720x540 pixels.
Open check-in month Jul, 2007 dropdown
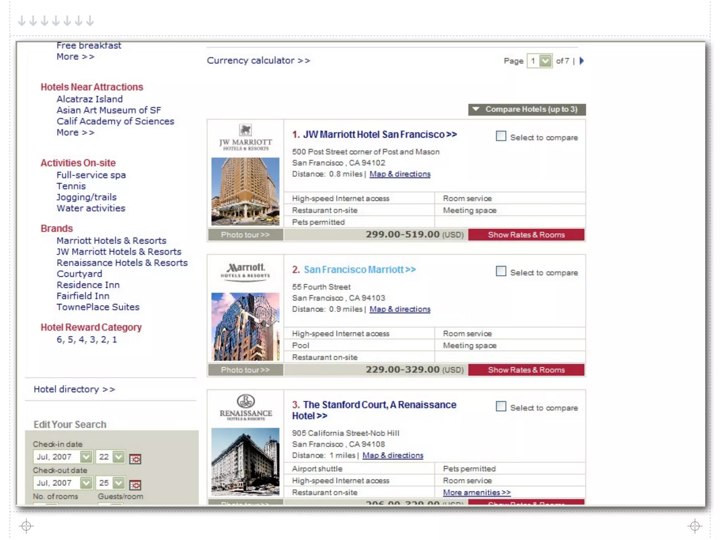click(x=86, y=457)
